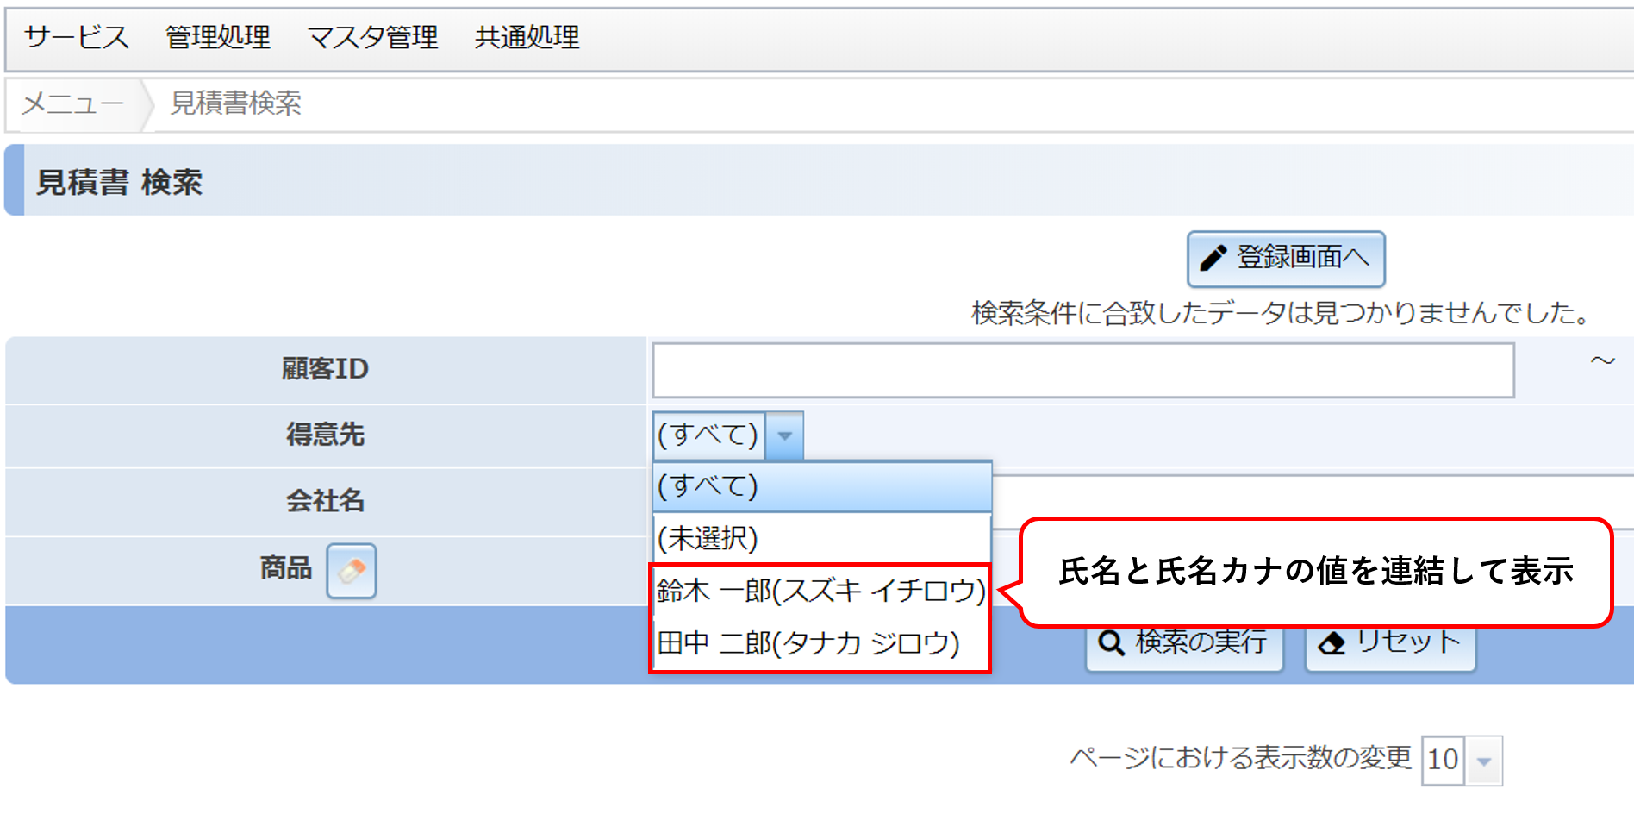Click the 商品 label
This screenshot has width=1634, height=839.
pos(286,567)
